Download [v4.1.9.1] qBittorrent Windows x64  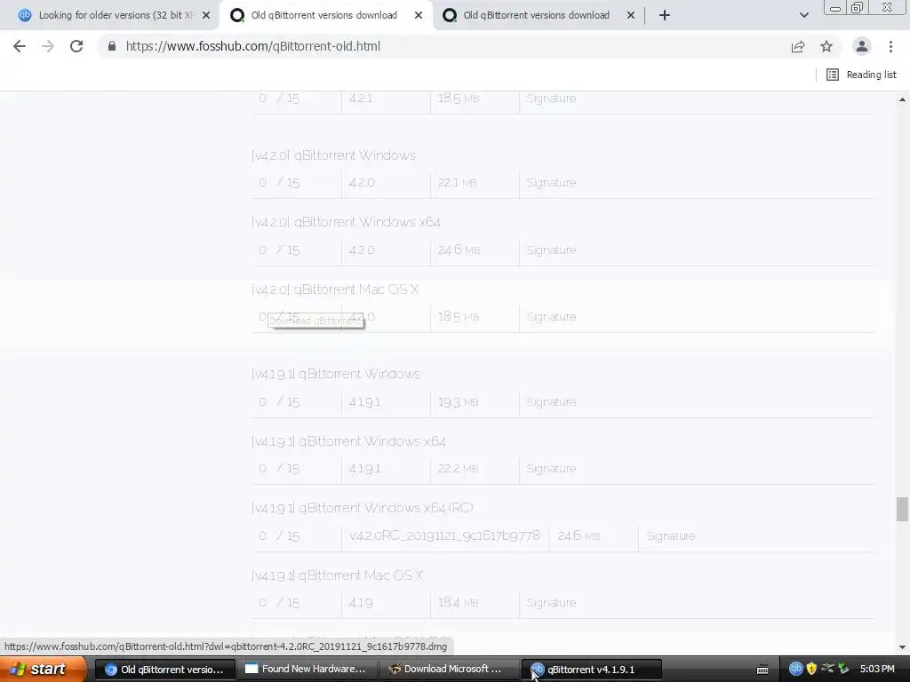348,441
